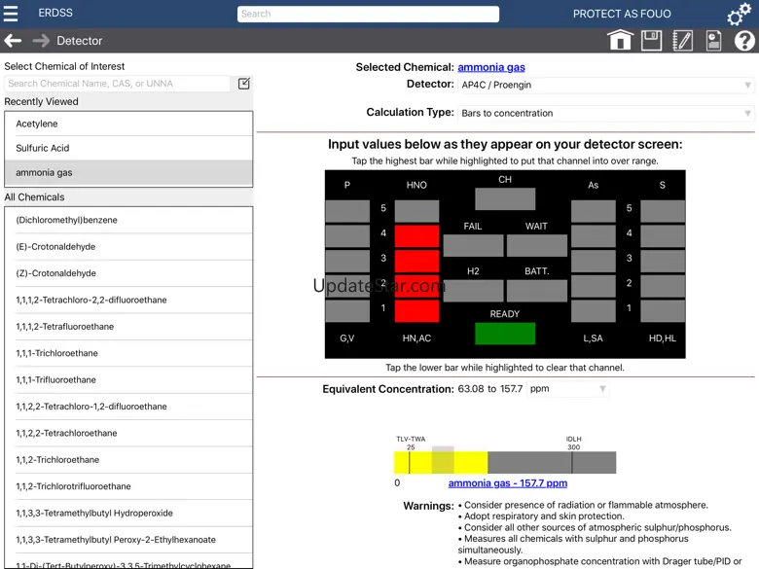
Task: Go back with the left arrow
Action: click(13, 41)
